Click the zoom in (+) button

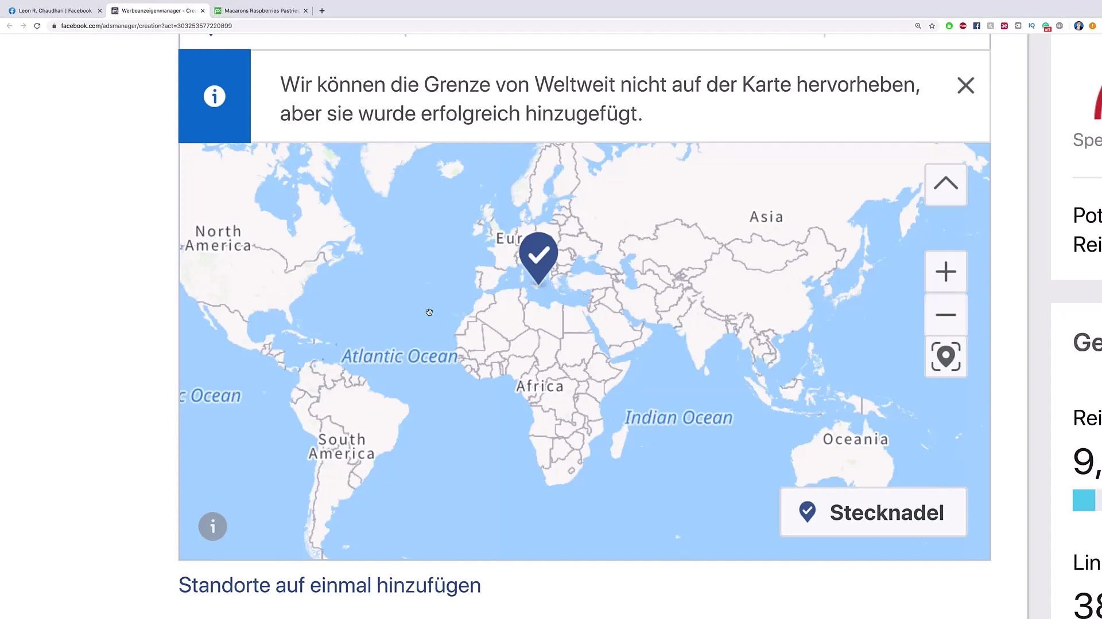point(946,271)
